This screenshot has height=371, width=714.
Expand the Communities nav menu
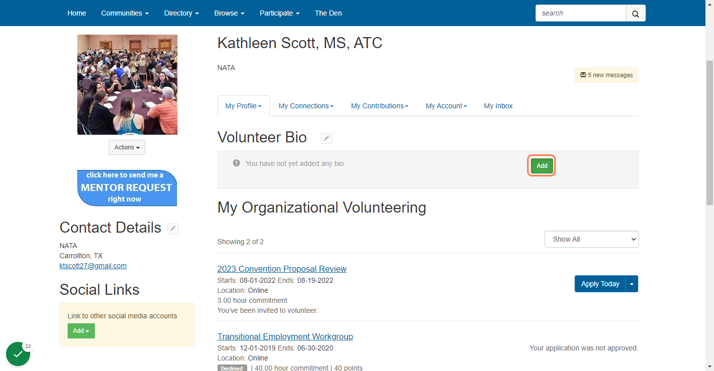pyautogui.click(x=125, y=13)
